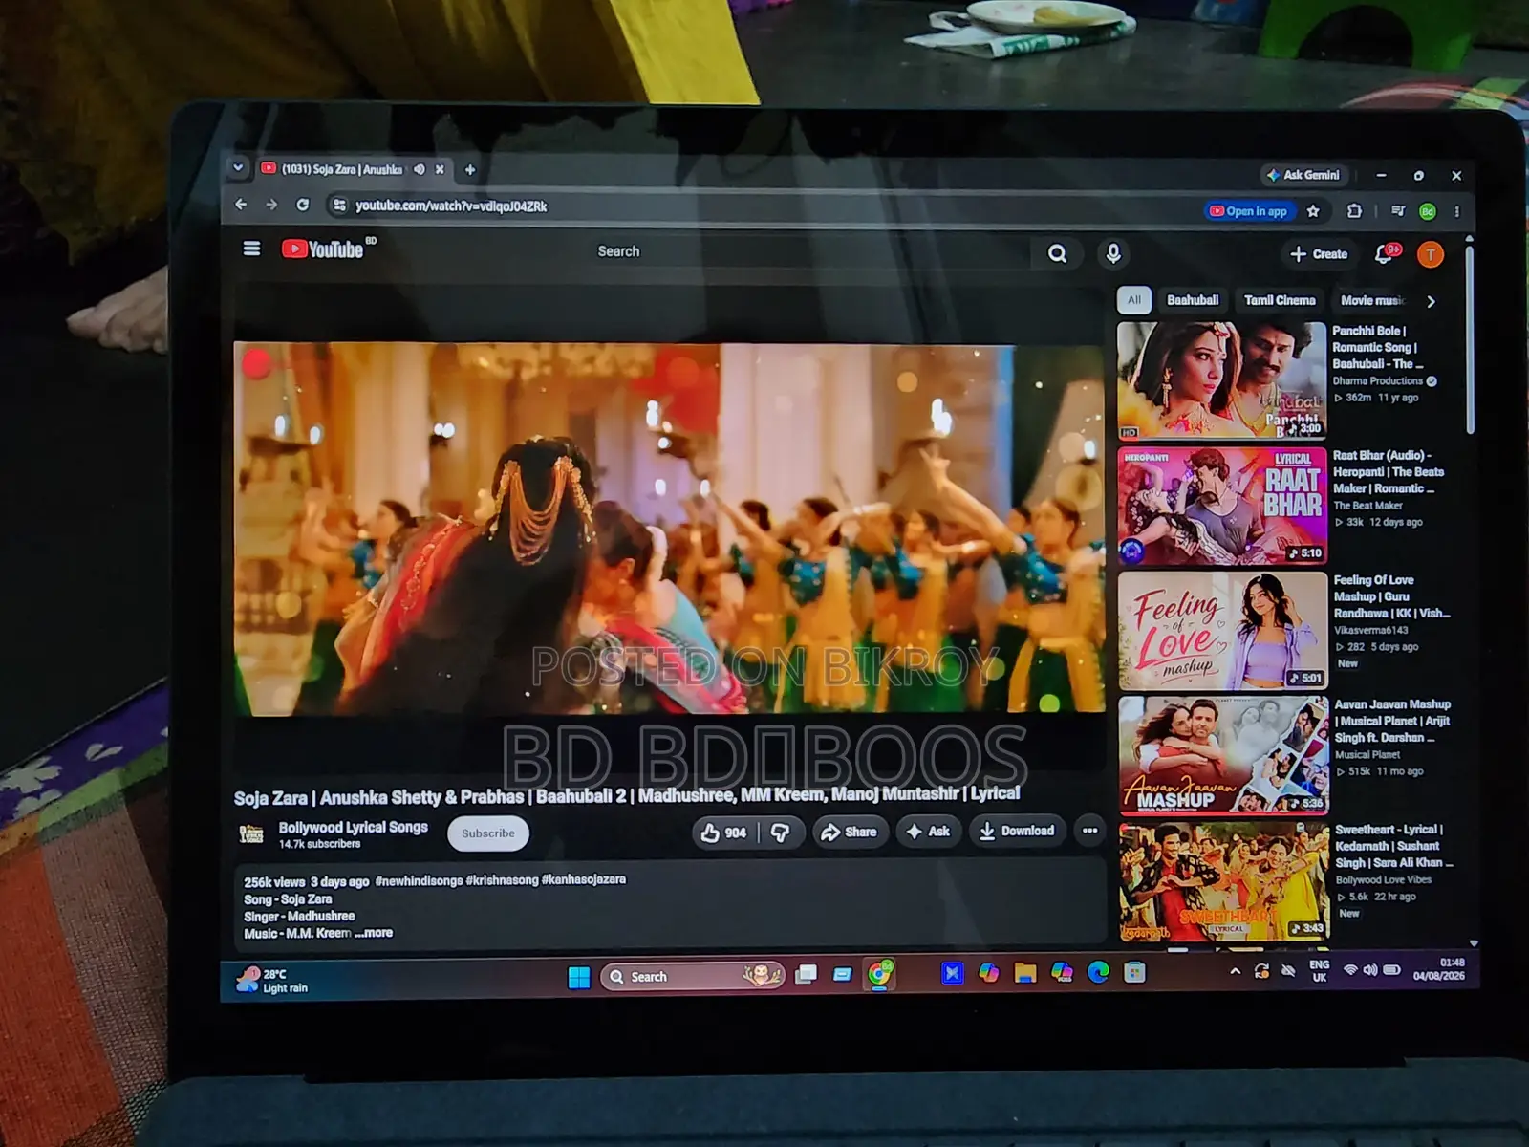
Task: Click the Soja Zara video player
Action: (x=669, y=529)
